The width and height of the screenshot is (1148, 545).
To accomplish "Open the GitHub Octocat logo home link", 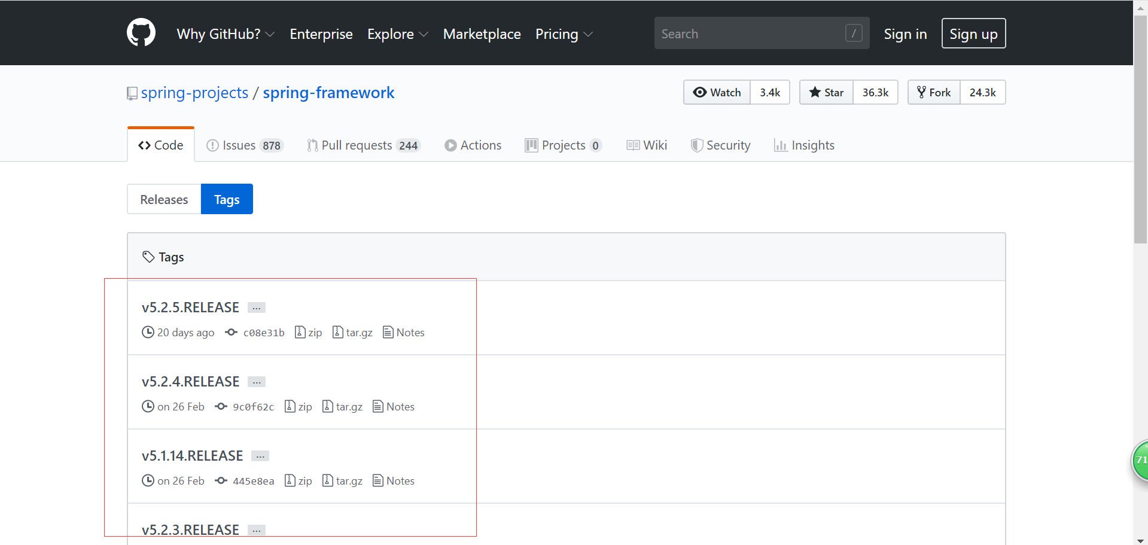I will click(141, 32).
